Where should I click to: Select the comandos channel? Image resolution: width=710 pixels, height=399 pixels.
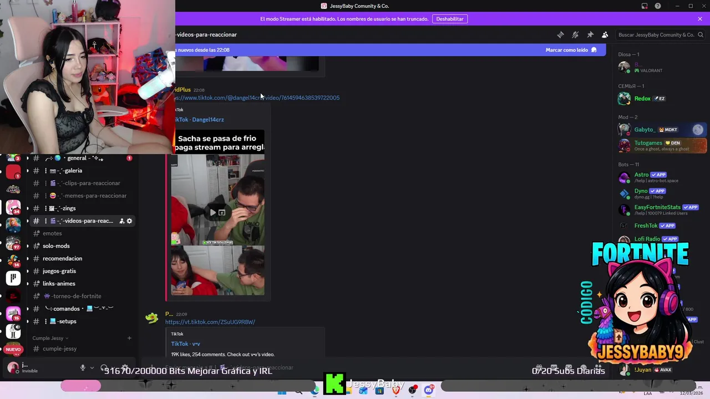(80, 309)
